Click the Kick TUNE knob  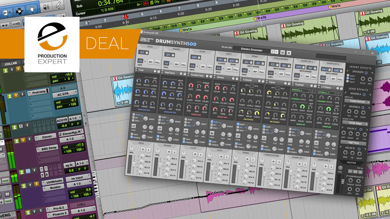(139, 81)
